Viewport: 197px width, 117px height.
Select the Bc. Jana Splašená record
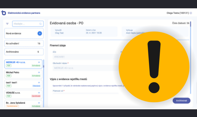pos(23,104)
